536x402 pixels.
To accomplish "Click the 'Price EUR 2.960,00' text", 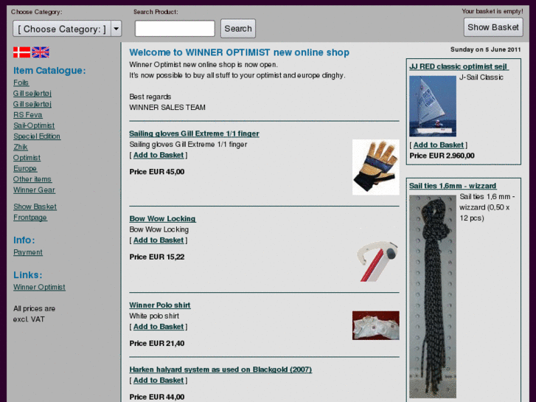I will [442, 156].
